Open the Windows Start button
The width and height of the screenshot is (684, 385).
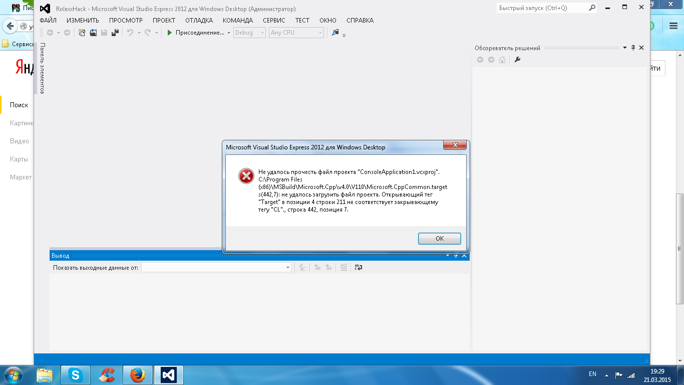[13, 375]
